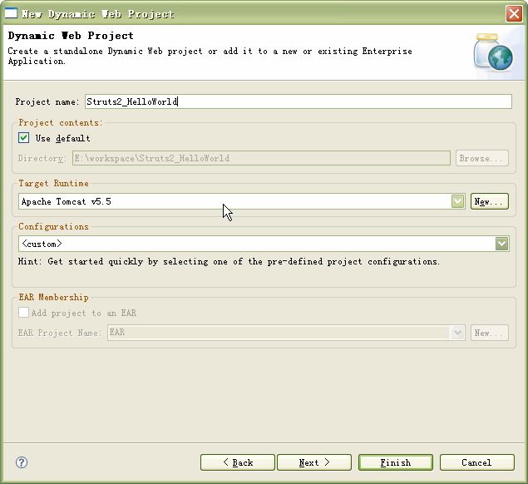528x484 pixels.
Task: Click the 'Create a standalone Dynamic Web project' description
Action: click(x=210, y=56)
